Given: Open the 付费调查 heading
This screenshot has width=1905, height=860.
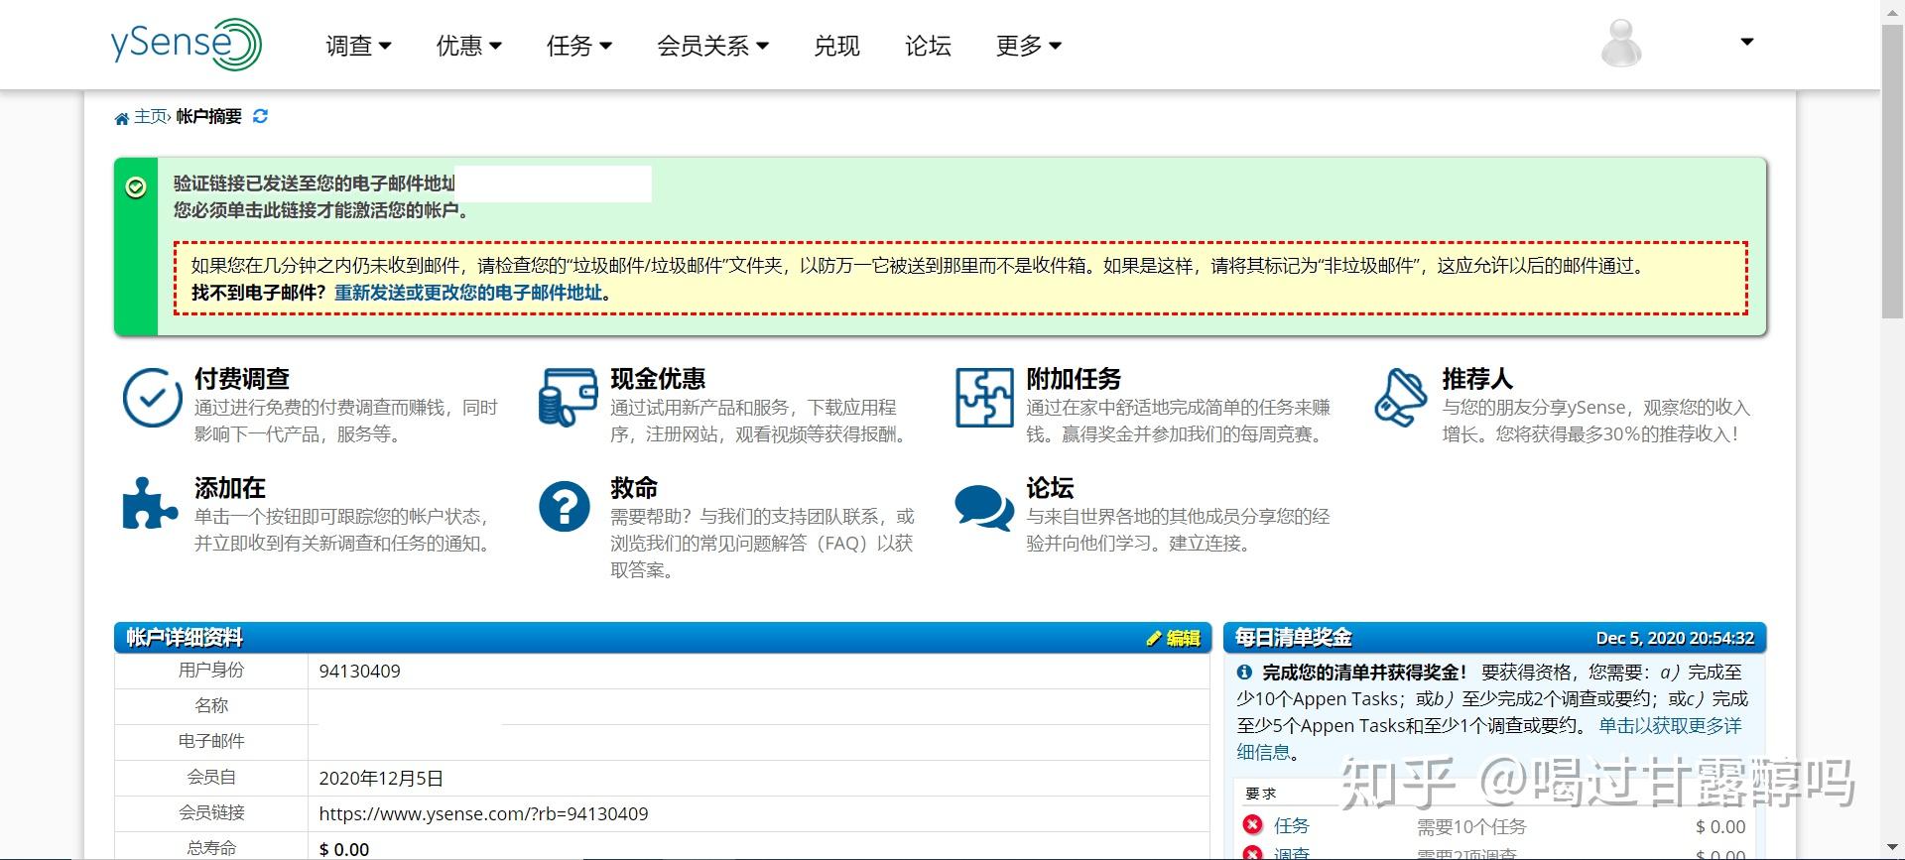Looking at the screenshot, I should click(242, 379).
